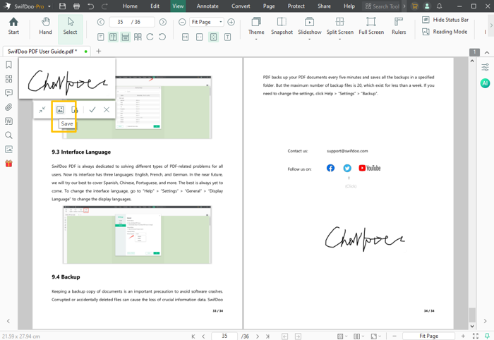494x340 pixels.
Task: Open the Convert menu tab
Action: click(x=241, y=6)
